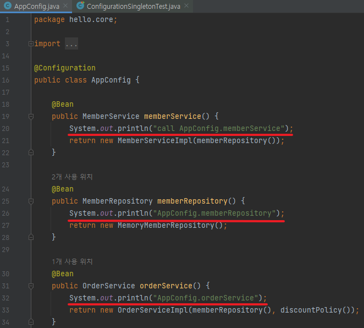Click the AppConfig.java class file icon
This screenshot has height=328, width=364.
(8, 6)
